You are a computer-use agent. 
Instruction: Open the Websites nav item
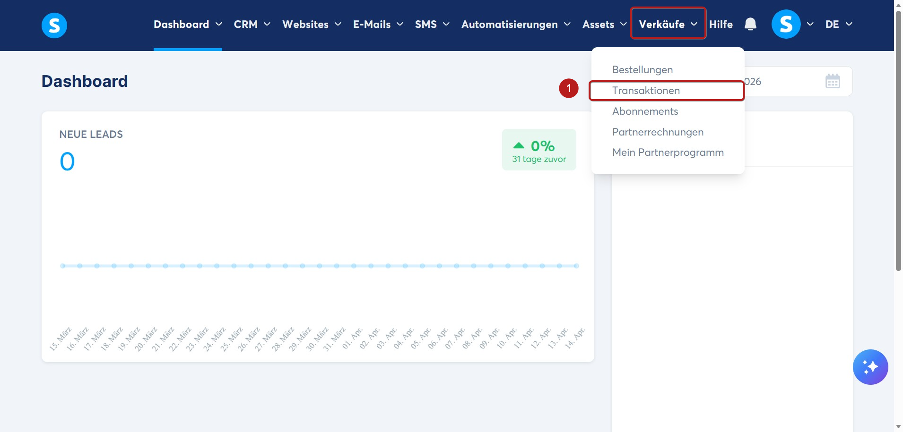[x=305, y=24]
